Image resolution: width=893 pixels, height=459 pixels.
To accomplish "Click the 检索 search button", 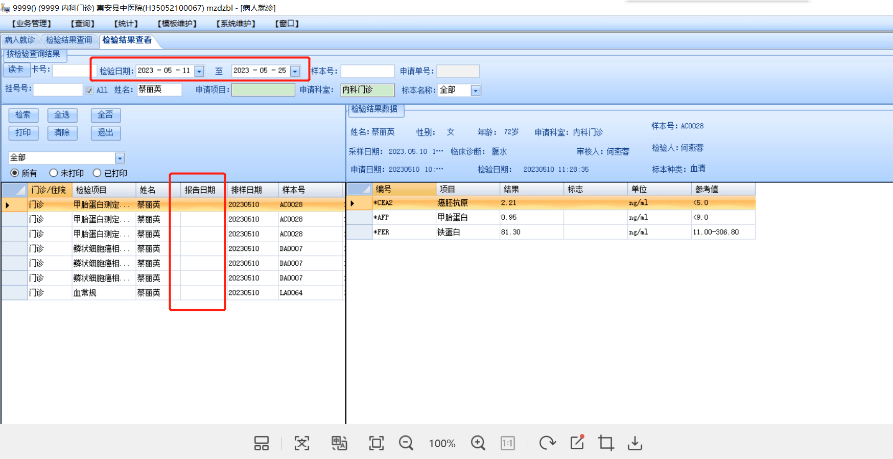I will tap(23, 115).
